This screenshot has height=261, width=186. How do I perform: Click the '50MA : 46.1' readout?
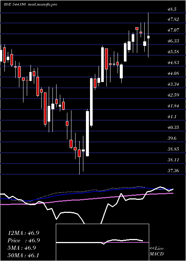pyautogui.click(x=23, y=255)
